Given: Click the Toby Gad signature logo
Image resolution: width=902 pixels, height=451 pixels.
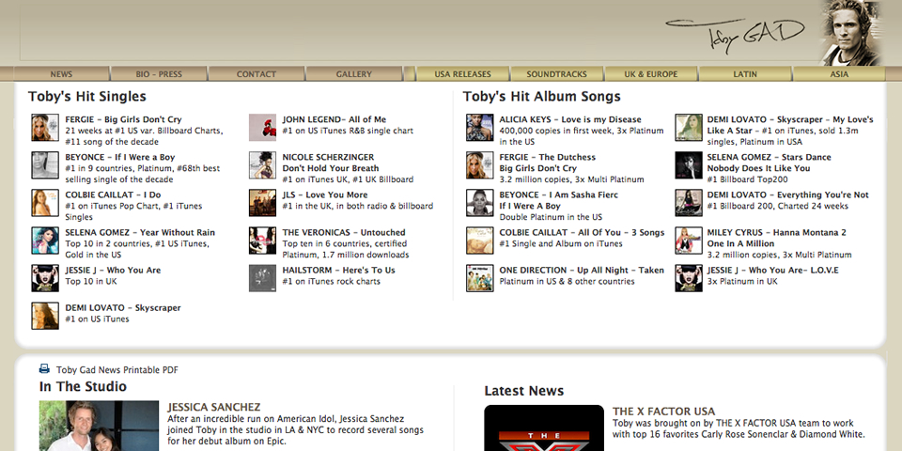Looking at the screenshot, I should pyautogui.click(x=735, y=35).
